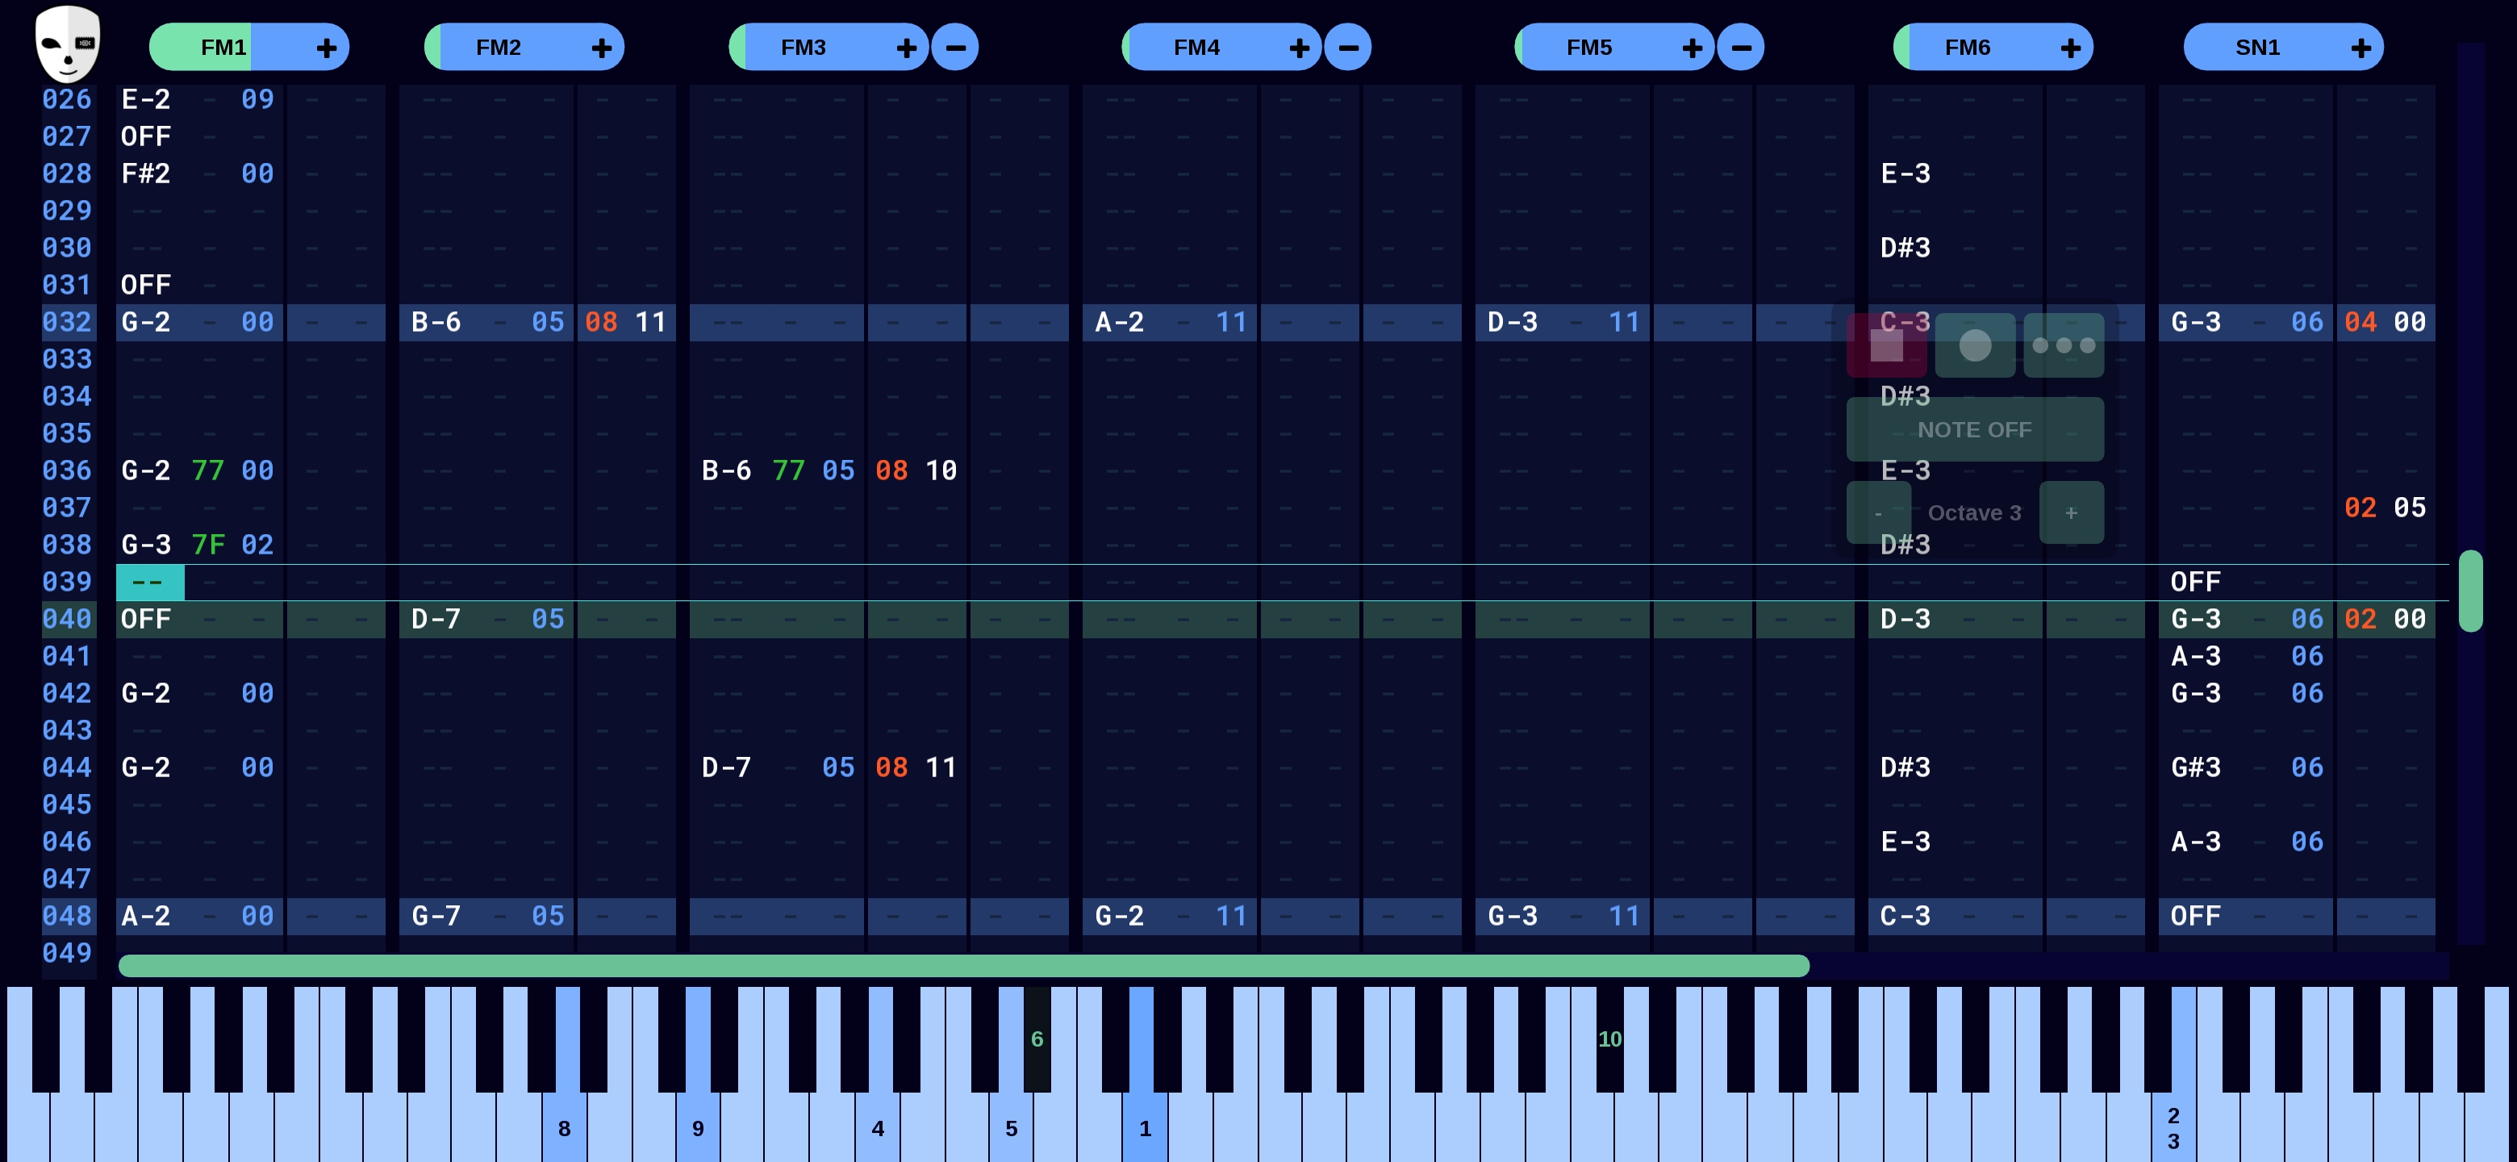The height and width of the screenshot is (1162, 2517).
Task: Click the plus icon on FM4
Action: pos(1299,47)
